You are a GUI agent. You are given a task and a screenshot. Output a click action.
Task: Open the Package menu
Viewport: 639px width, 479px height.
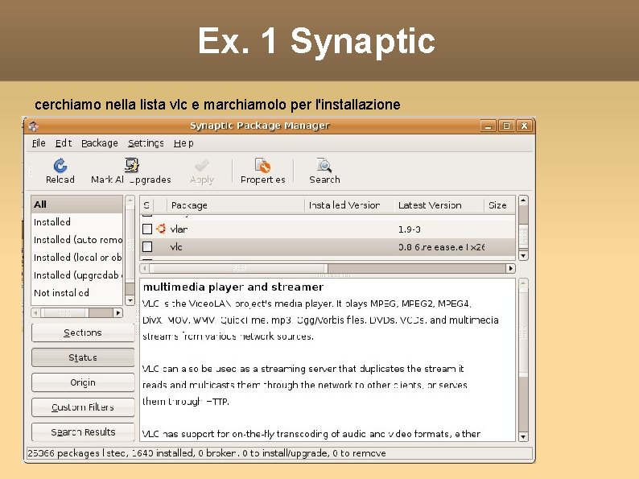100,143
